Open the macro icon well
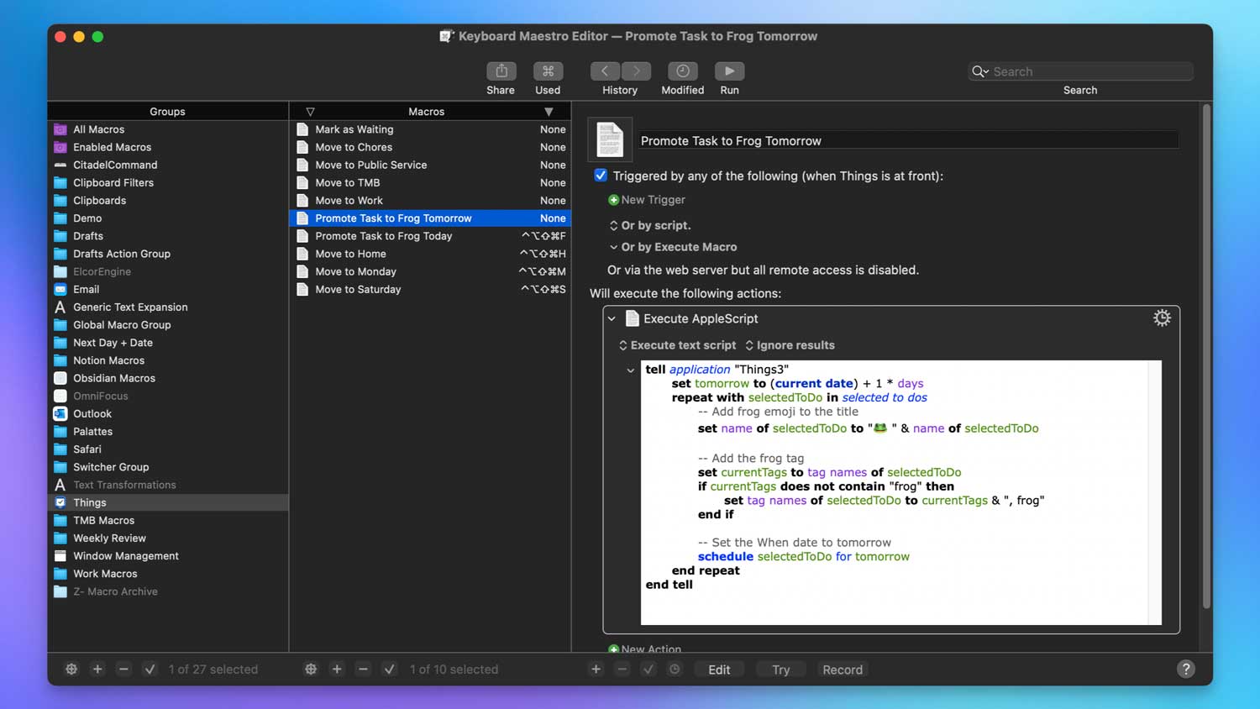 point(610,139)
